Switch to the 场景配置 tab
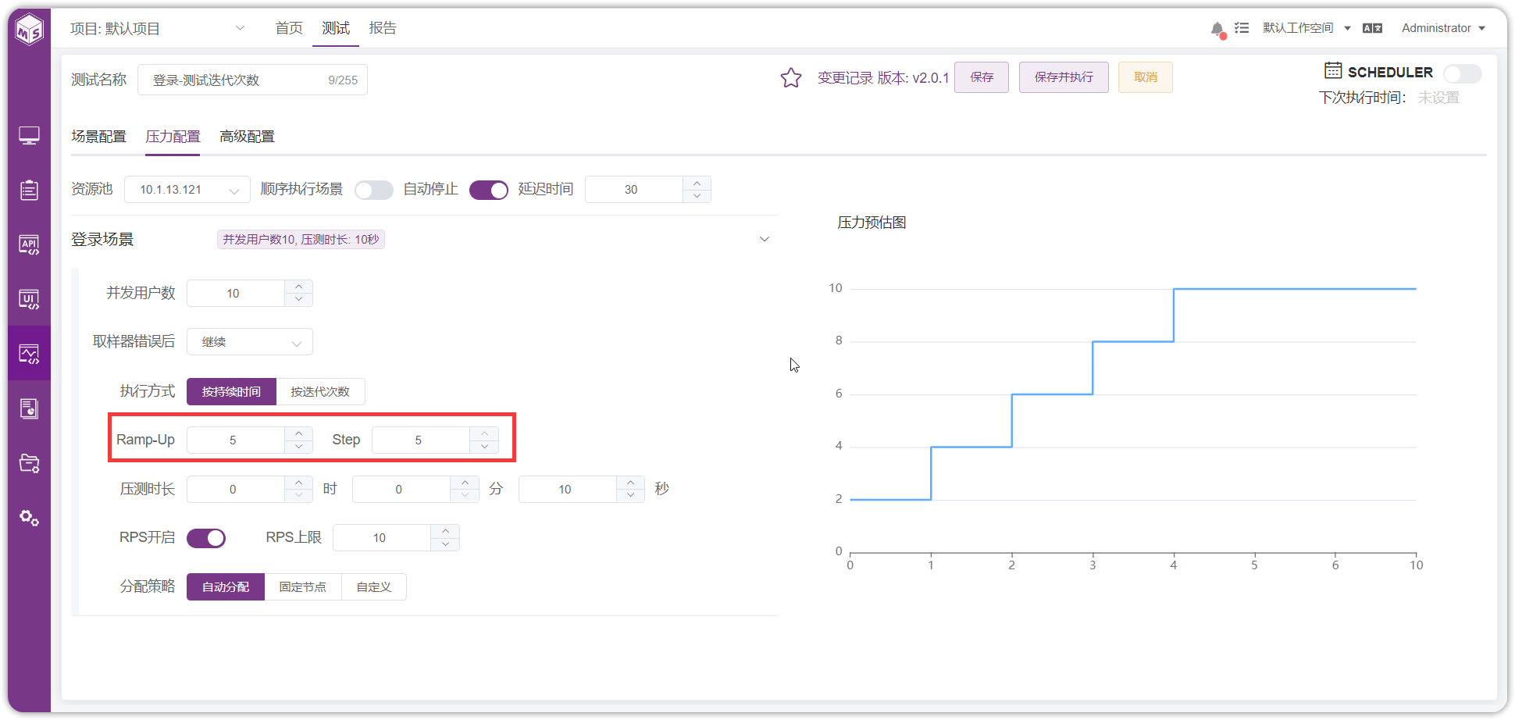The width and height of the screenshot is (1515, 720). [x=98, y=137]
